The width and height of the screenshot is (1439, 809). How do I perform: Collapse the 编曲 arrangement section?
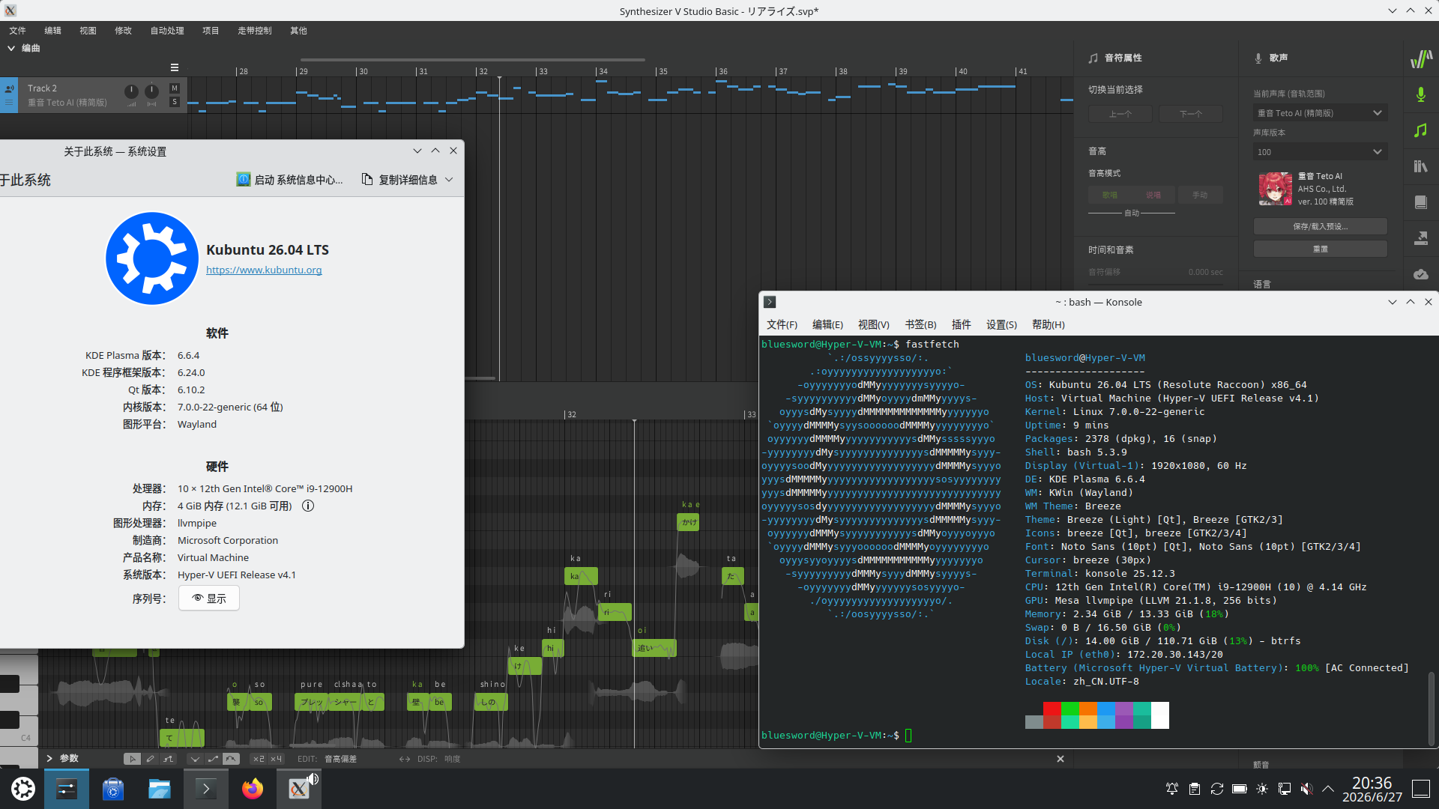click(11, 48)
